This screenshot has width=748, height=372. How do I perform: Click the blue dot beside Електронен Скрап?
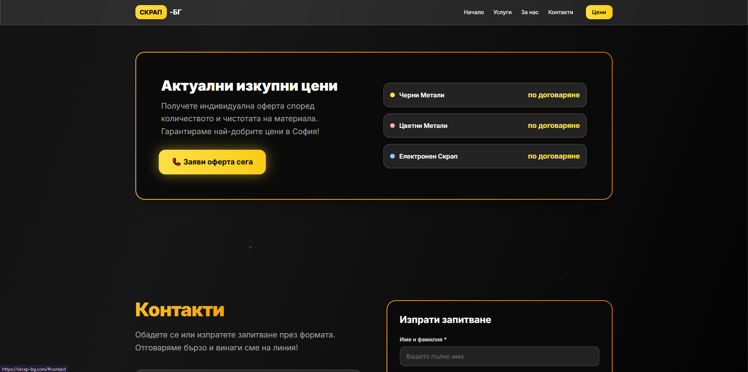[x=392, y=156]
